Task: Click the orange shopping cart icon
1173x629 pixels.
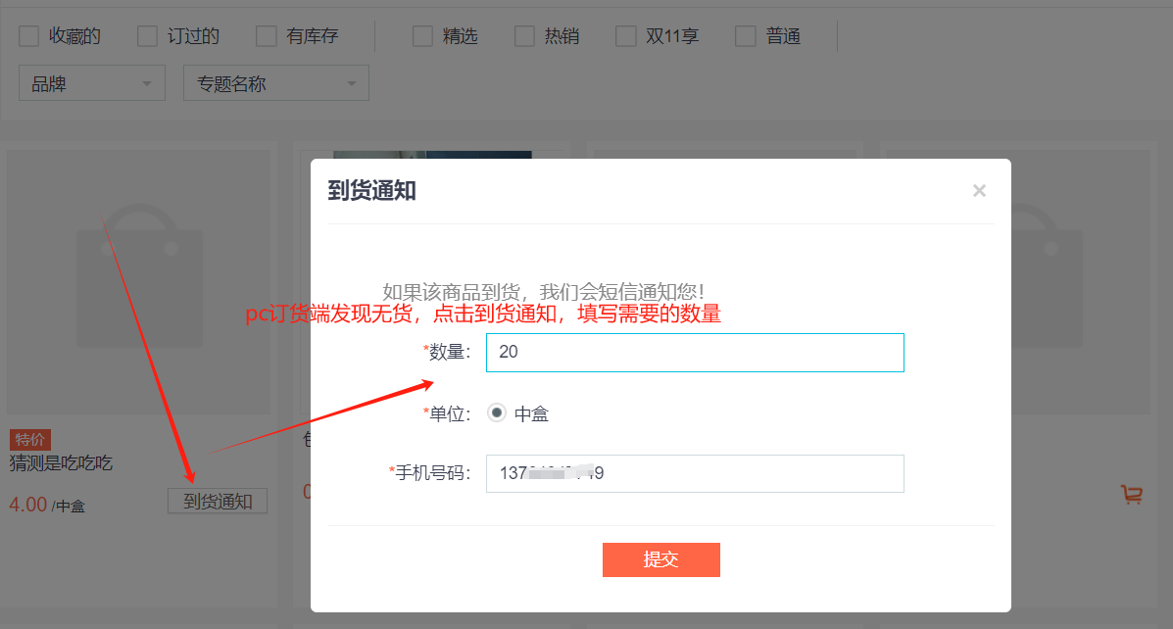Action: pyautogui.click(x=1131, y=494)
